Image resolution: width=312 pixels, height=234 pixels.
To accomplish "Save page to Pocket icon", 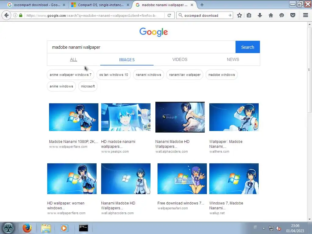I will click(x=293, y=15).
